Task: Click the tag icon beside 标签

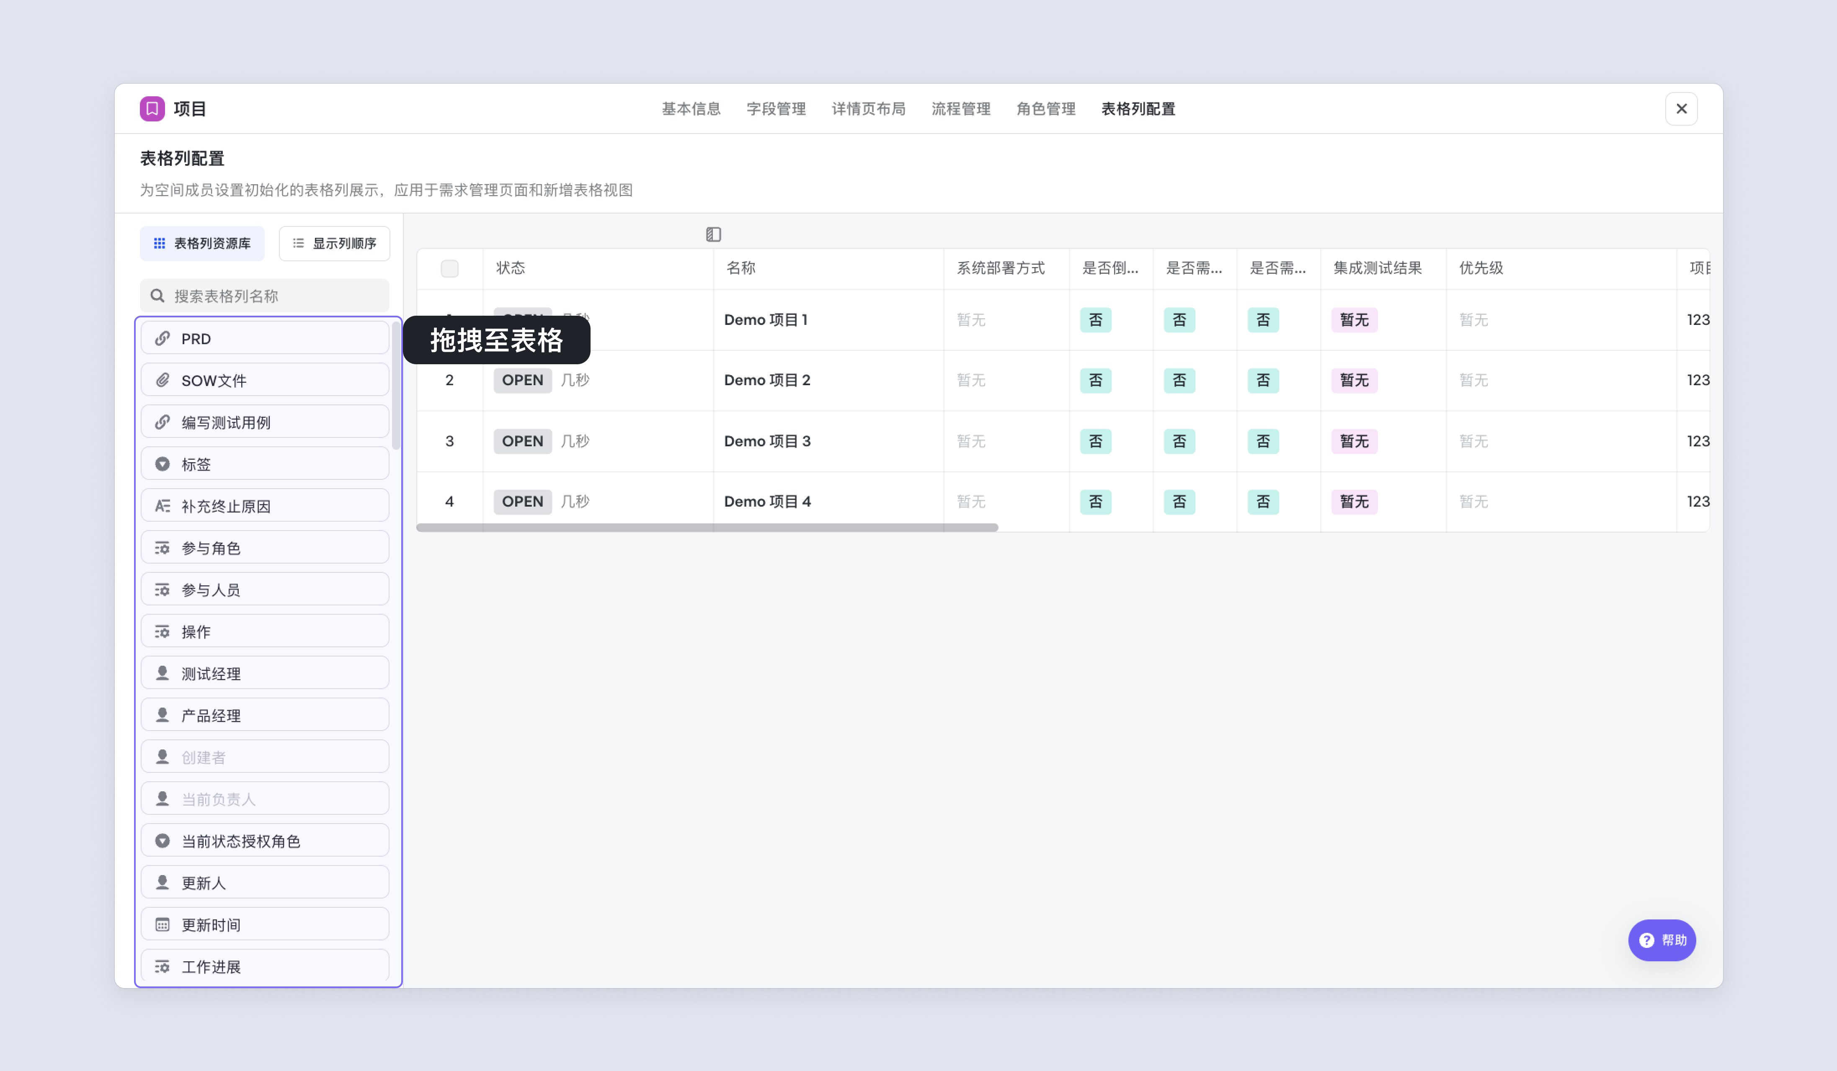Action: pyautogui.click(x=163, y=464)
